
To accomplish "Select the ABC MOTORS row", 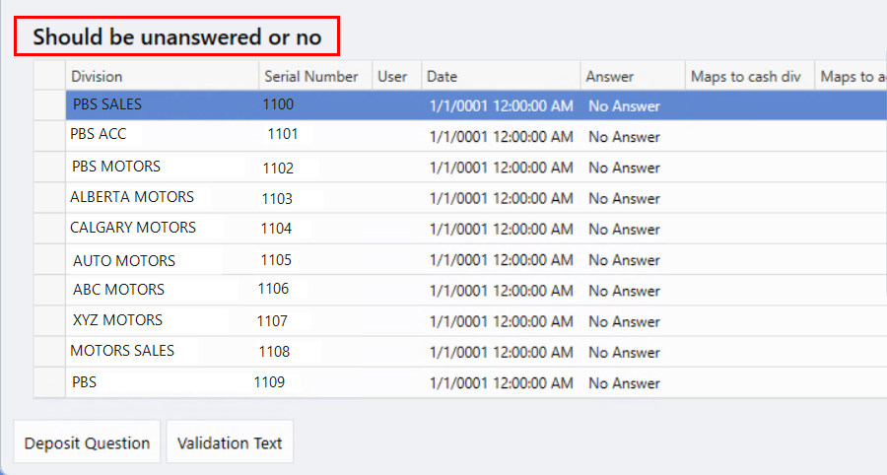I will tap(476, 290).
